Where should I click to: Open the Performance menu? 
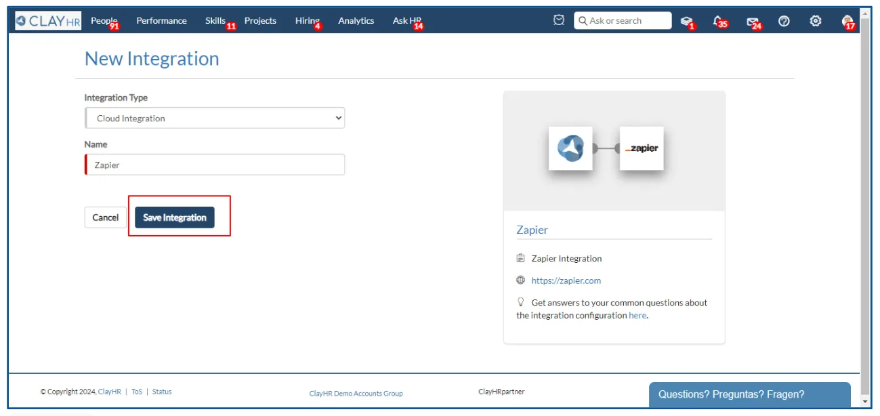click(x=161, y=21)
